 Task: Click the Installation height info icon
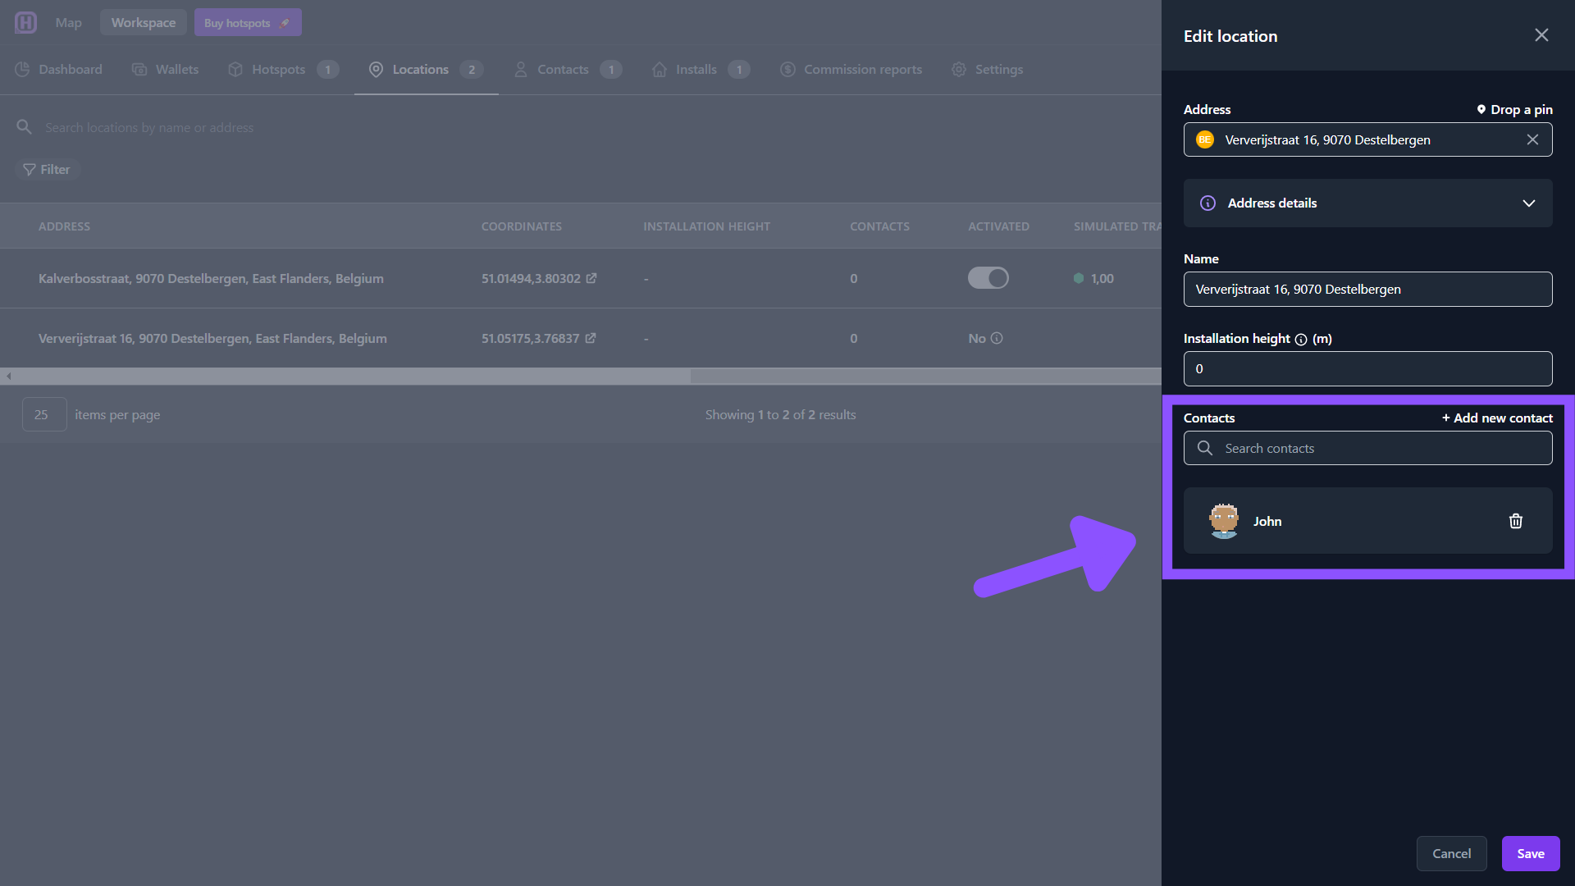click(1301, 340)
